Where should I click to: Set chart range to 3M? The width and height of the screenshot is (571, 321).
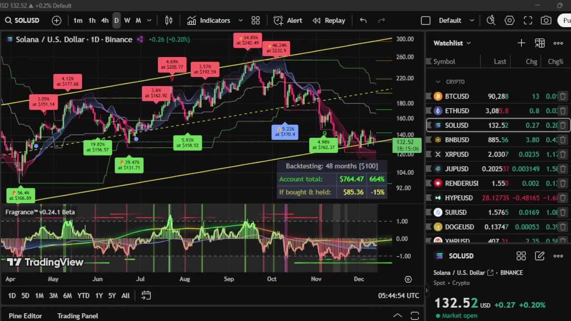coord(53,296)
